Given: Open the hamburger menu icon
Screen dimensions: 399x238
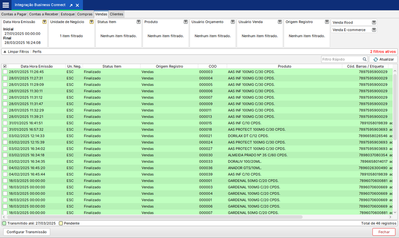Looking at the screenshot, I should pos(6,5).
